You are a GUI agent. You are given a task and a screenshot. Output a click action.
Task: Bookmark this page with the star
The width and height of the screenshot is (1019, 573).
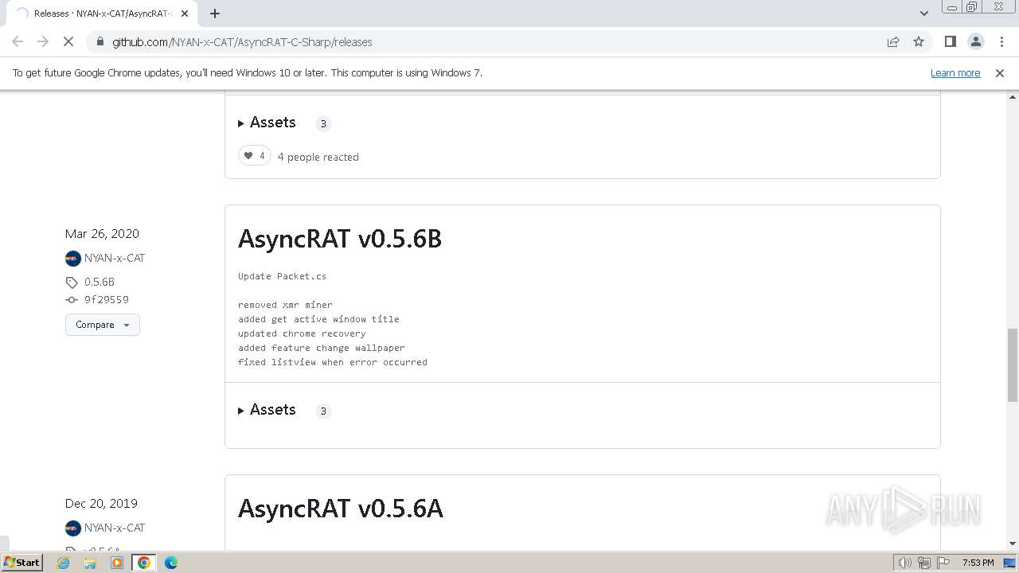(919, 42)
